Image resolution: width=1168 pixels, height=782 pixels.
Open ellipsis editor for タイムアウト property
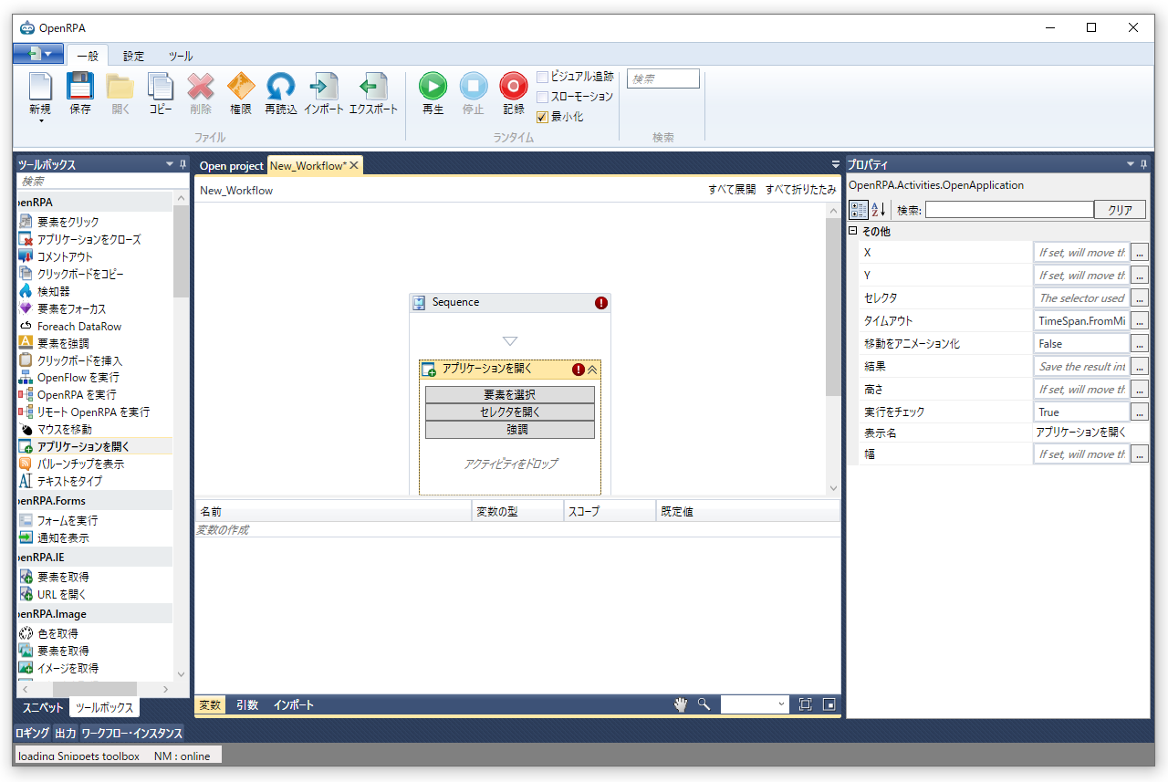click(1140, 320)
